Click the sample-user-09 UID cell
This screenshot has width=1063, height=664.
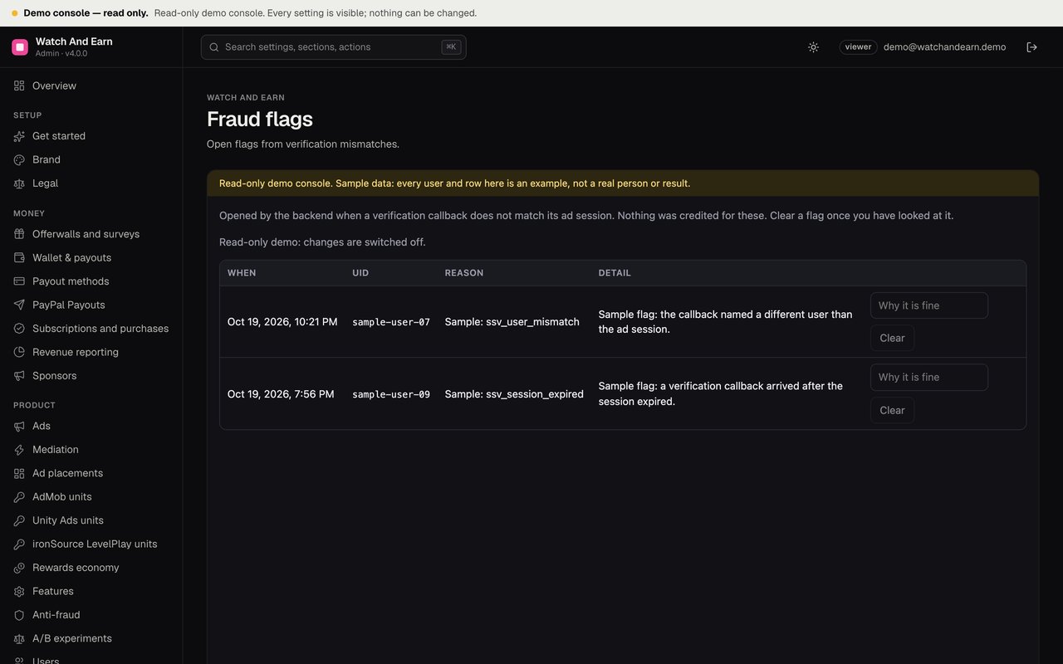pos(391,394)
